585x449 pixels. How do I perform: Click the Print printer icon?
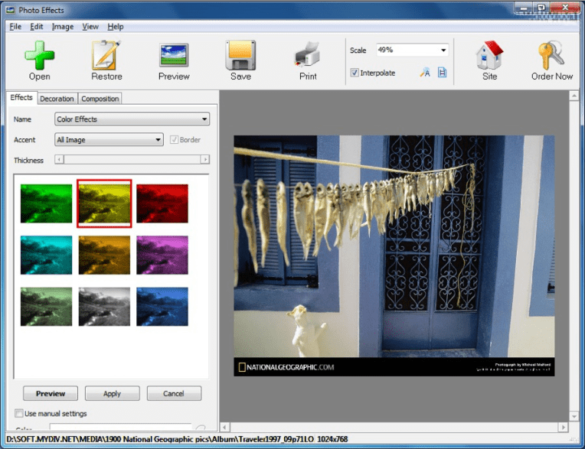point(308,56)
